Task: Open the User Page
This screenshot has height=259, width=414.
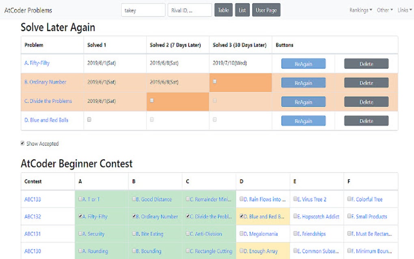Action: click(266, 10)
